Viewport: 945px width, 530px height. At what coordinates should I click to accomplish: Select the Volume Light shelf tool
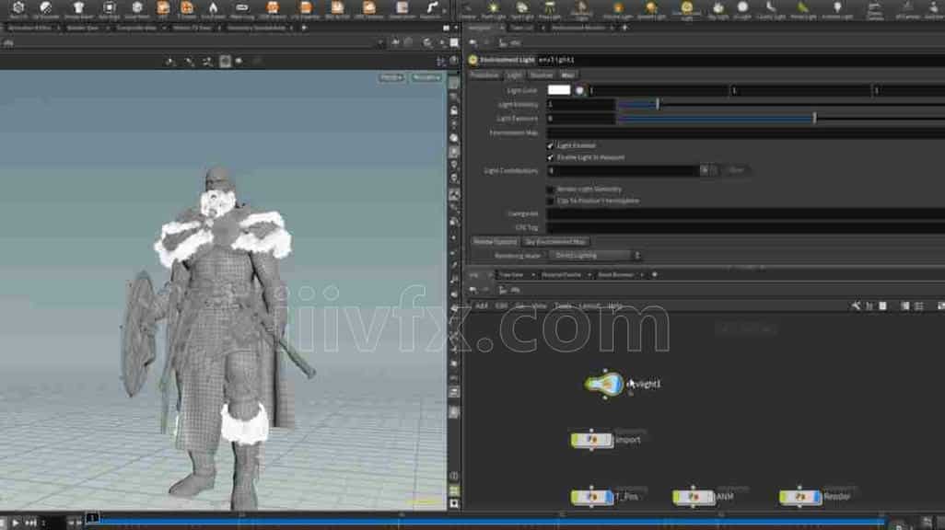618,9
